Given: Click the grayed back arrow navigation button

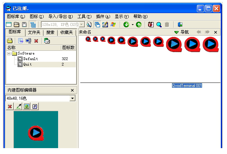Looking at the screenshot, I should [x=199, y=32].
